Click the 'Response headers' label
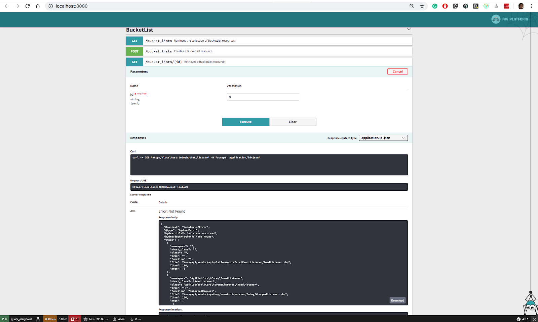 point(170,310)
